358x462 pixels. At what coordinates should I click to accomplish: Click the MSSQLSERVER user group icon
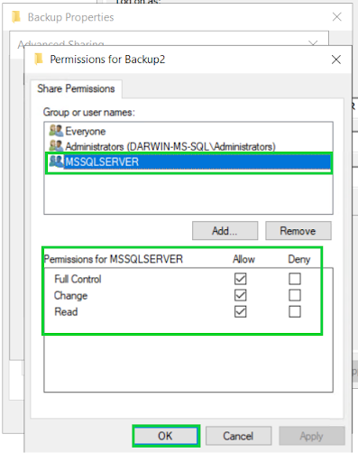click(x=56, y=162)
